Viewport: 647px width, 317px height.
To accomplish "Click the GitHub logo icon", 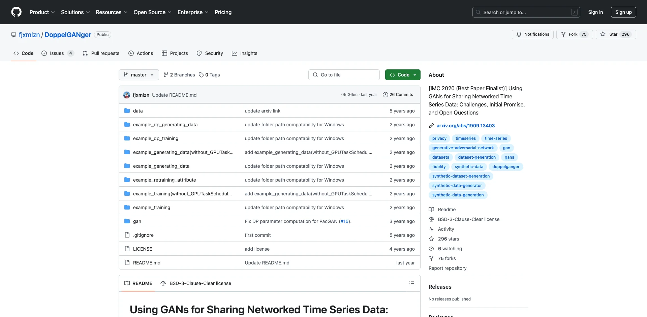I will [x=16, y=12].
